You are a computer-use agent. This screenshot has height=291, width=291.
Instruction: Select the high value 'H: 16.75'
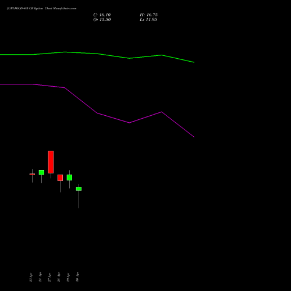pyautogui.click(x=148, y=15)
